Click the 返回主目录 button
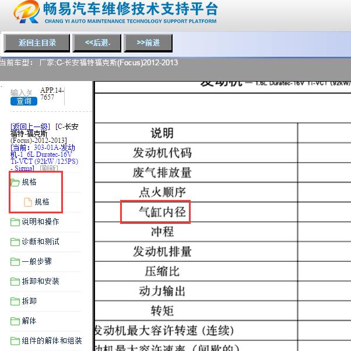 37,43
